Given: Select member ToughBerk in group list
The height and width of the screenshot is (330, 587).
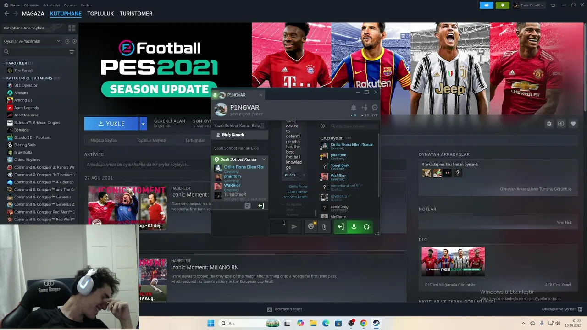Looking at the screenshot, I should [x=340, y=165].
